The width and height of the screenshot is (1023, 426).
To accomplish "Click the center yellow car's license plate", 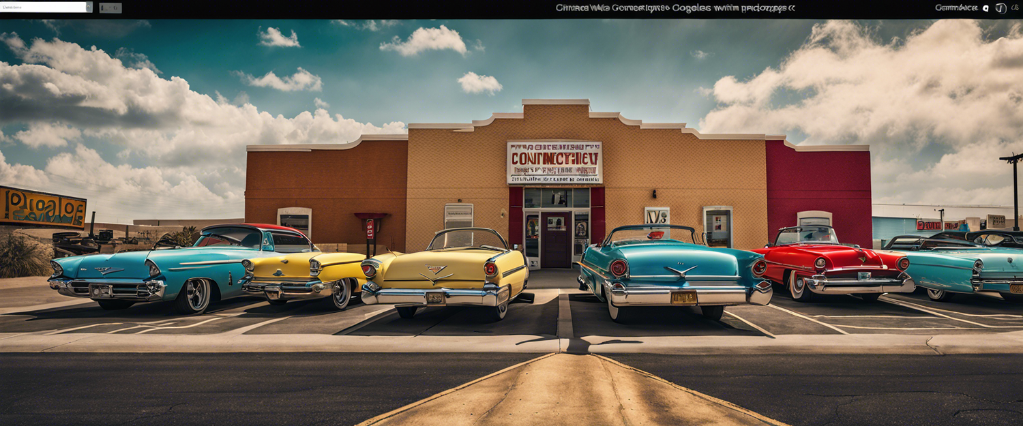I will tap(435, 297).
